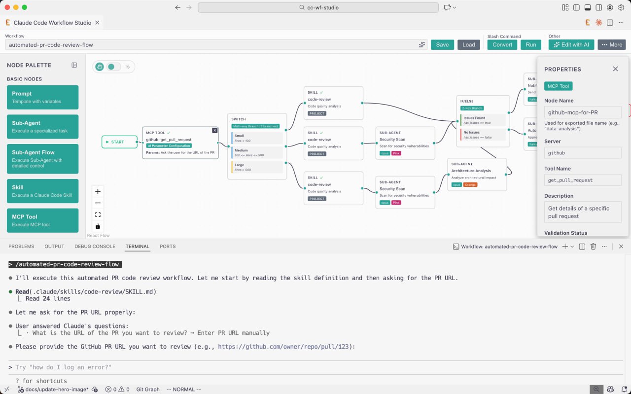Toggle the canvas lock interactivity button
Image resolution: width=631 pixels, height=394 pixels.
tap(98, 226)
